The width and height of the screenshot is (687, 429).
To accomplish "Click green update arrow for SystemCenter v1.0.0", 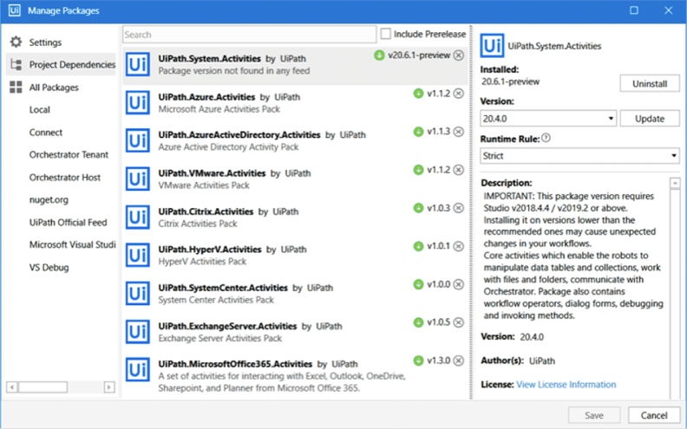I will point(418,284).
